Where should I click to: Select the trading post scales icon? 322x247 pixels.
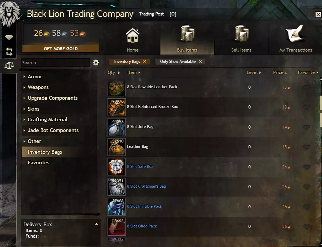(9, 65)
